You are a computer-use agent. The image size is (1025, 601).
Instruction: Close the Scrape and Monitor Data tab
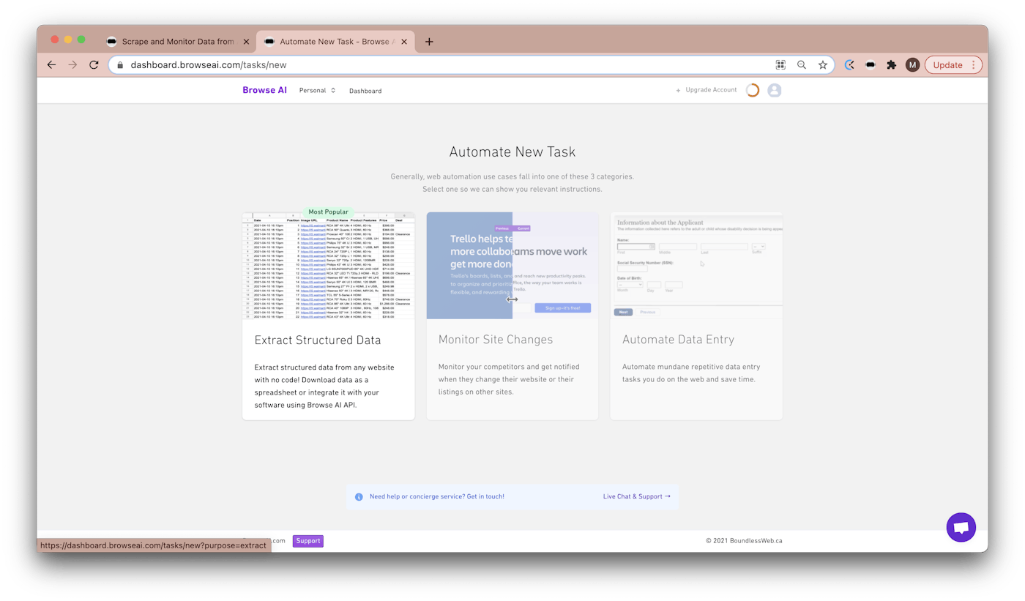[246, 42]
